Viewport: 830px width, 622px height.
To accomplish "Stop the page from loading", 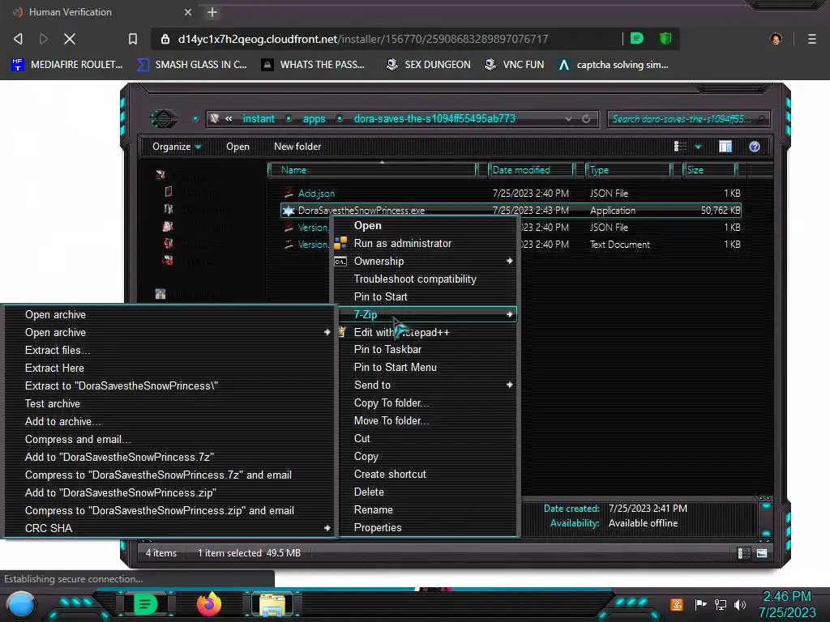I will (x=70, y=39).
